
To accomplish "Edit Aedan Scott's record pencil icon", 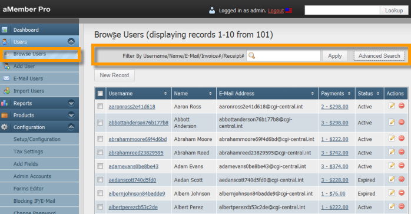I will coord(392,179).
